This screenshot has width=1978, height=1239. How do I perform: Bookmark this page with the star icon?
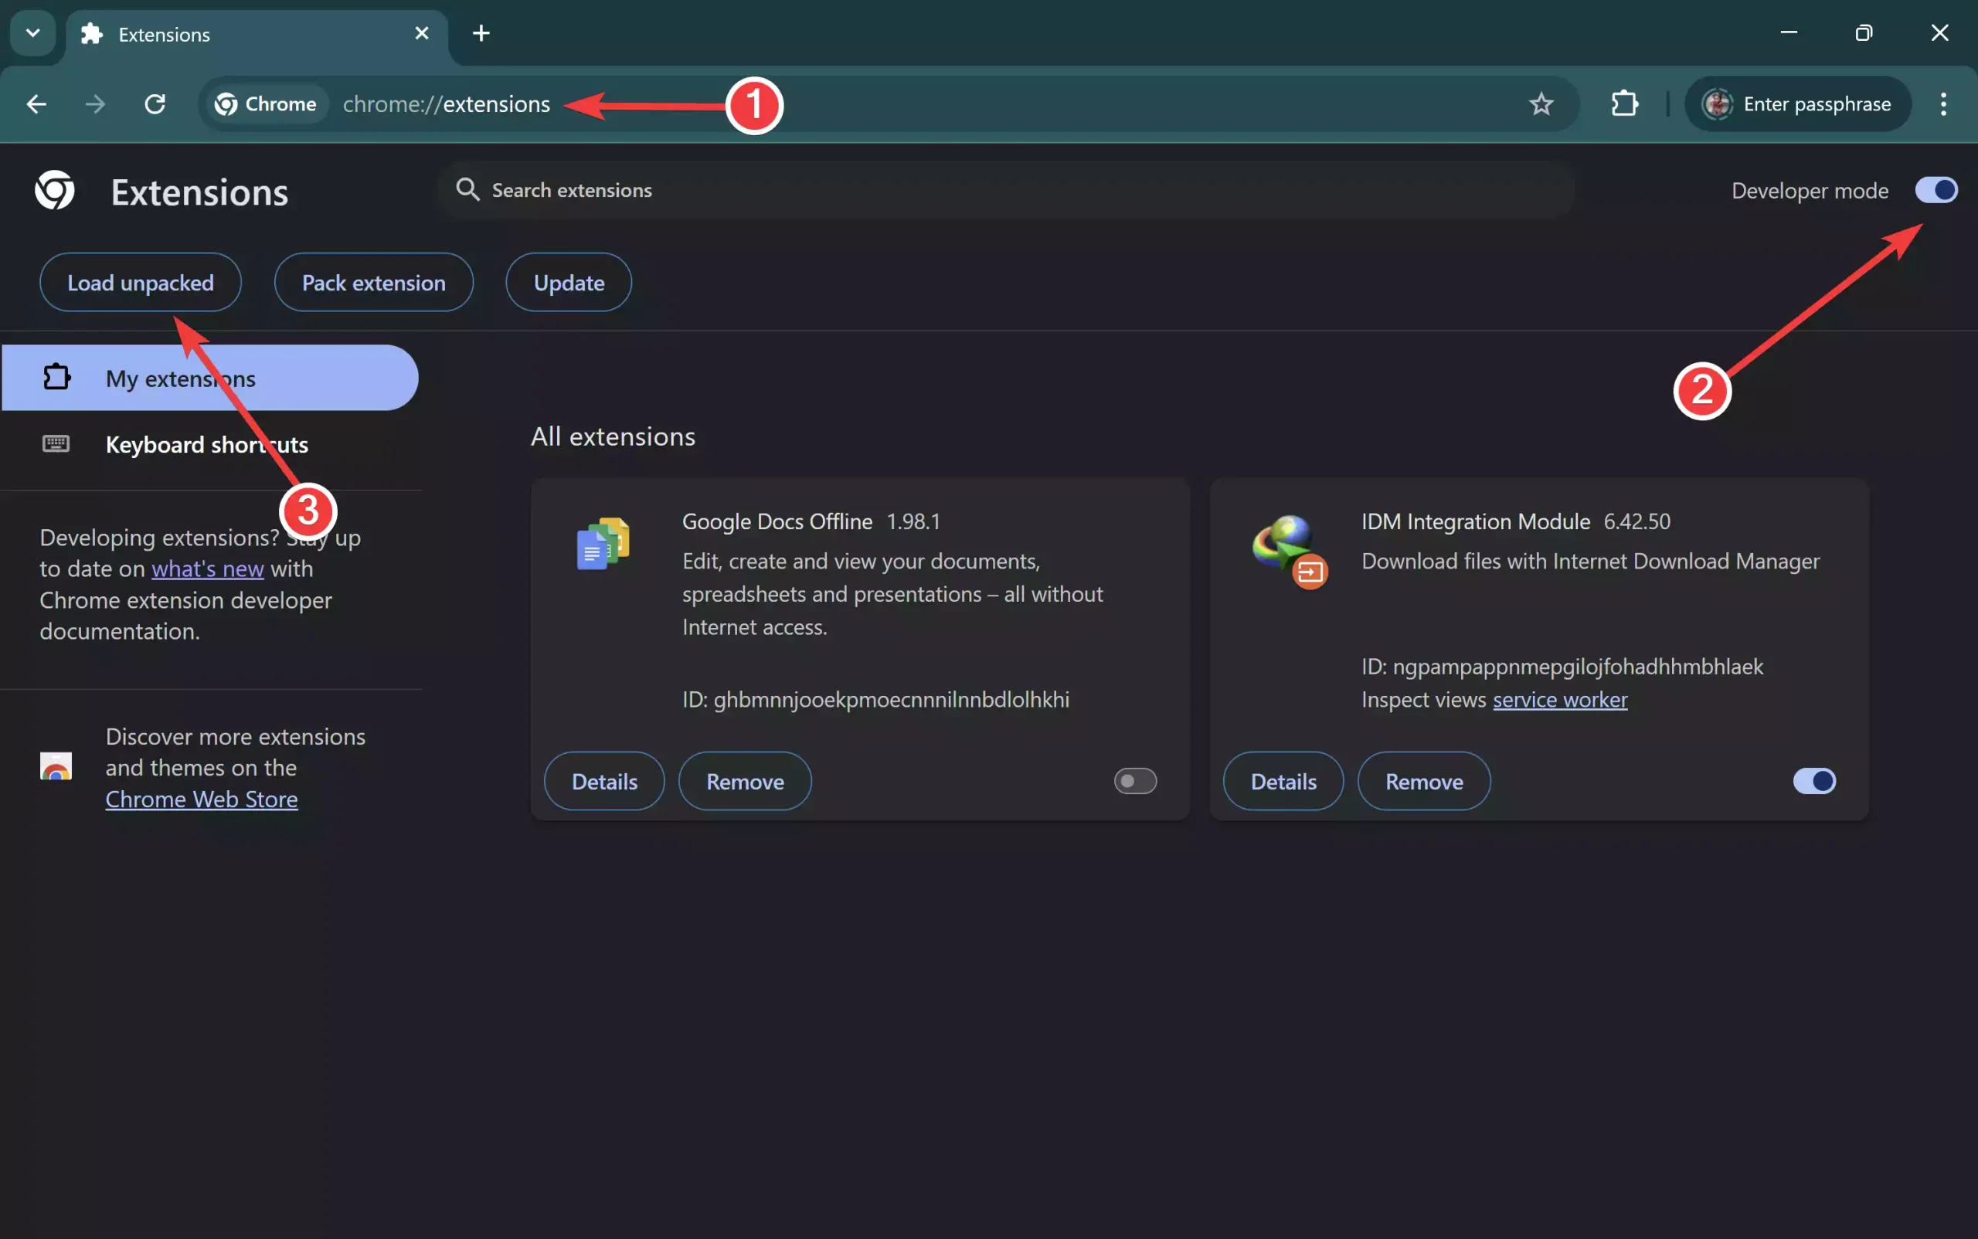pyautogui.click(x=1541, y=104)
